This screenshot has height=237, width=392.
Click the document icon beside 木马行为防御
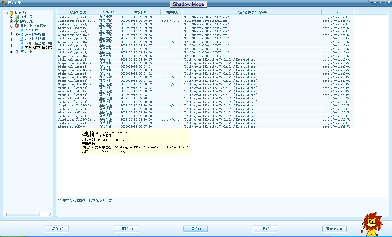coord(22,39)
